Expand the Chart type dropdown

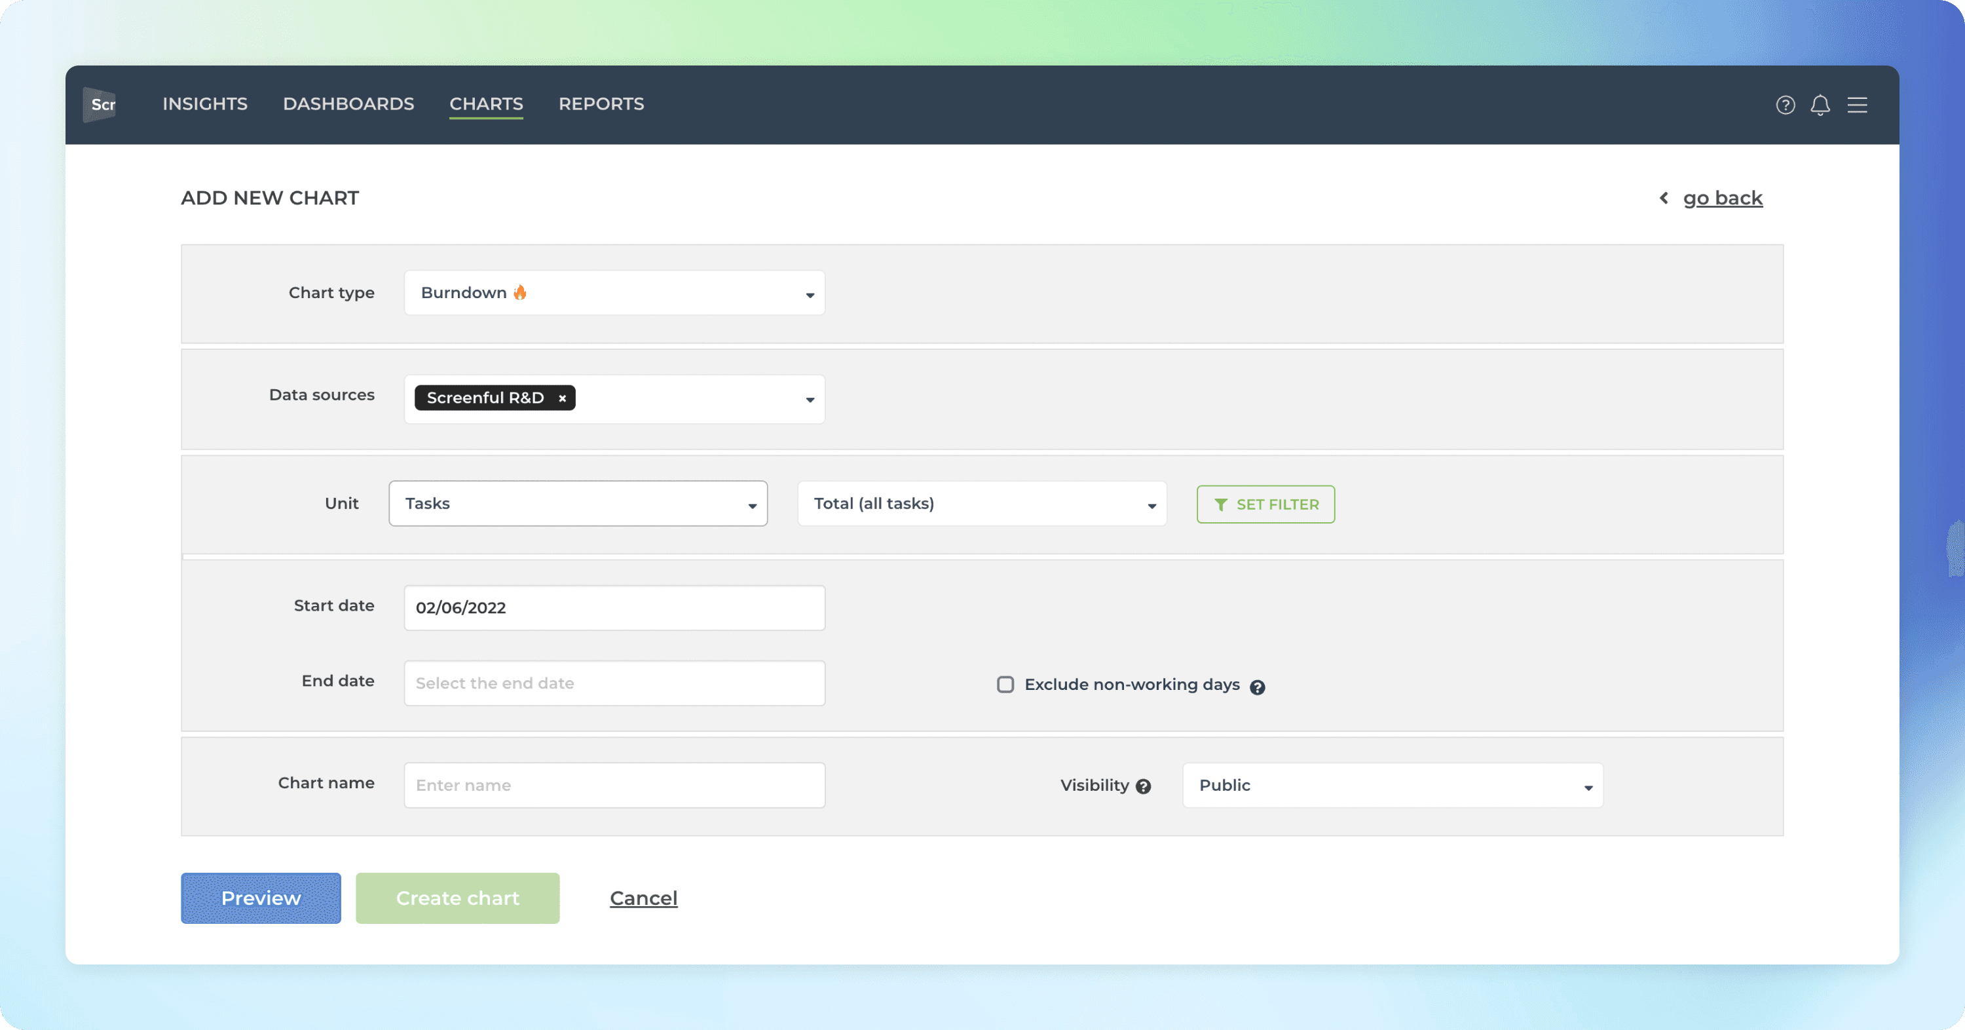click(x=614, y=293)
